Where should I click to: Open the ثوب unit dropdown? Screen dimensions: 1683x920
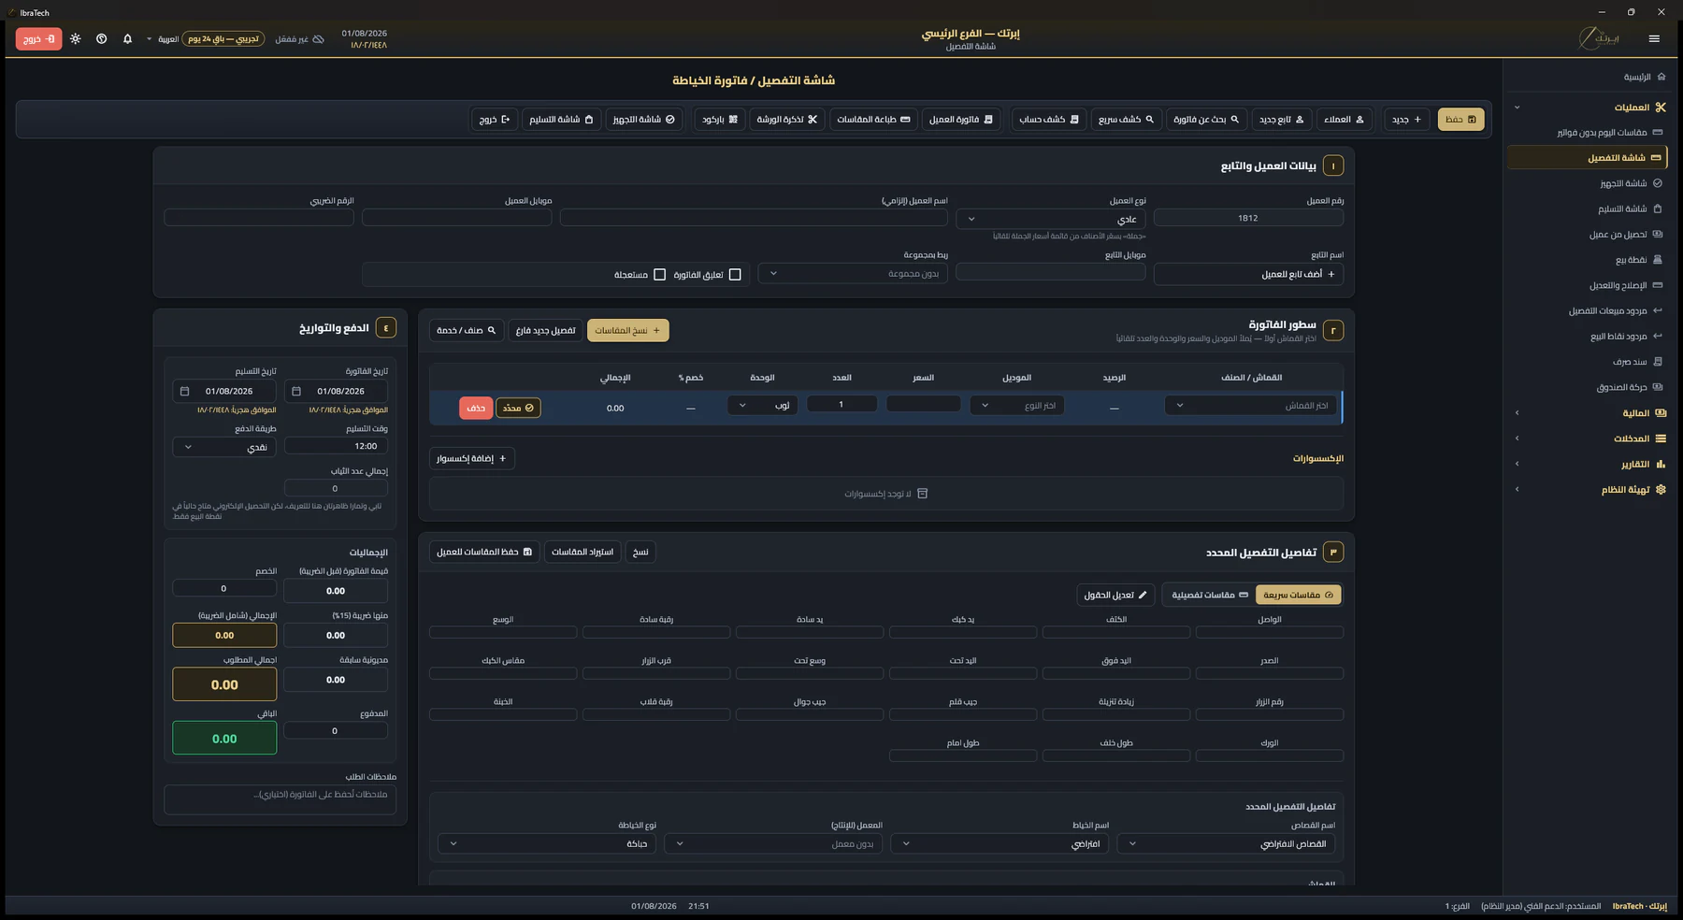click(762, 405)
